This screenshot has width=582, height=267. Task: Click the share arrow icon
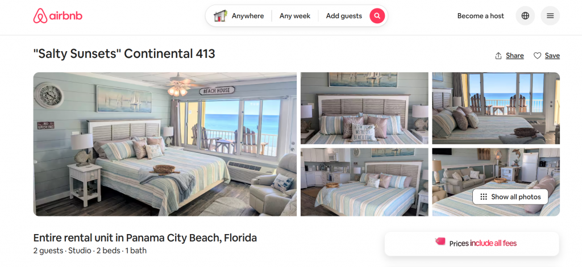[x=498, y=56]
